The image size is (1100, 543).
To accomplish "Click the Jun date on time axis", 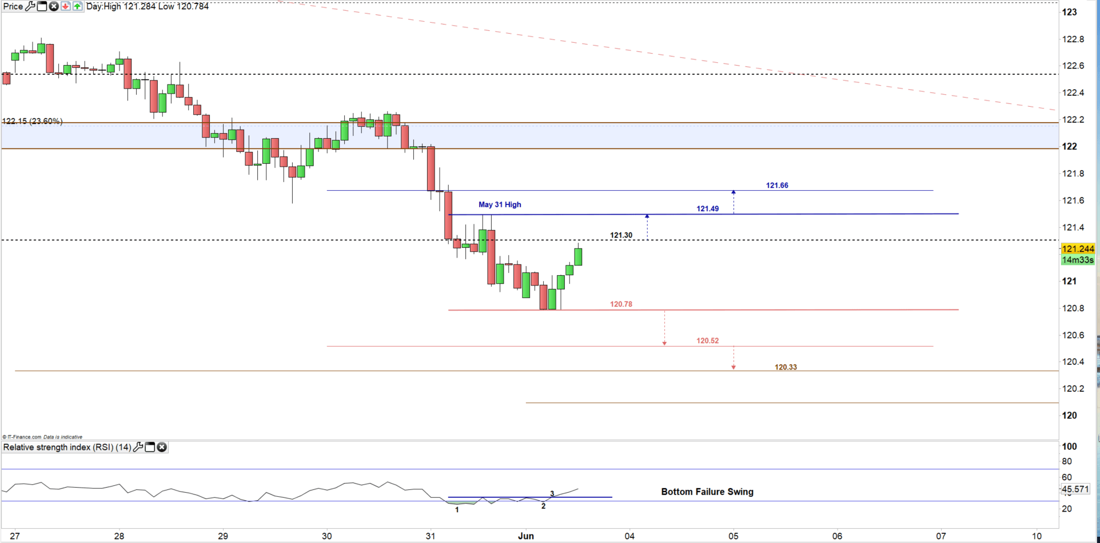I will 526,536.
